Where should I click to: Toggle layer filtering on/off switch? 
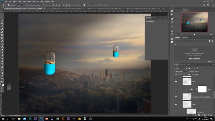(200, 68)
